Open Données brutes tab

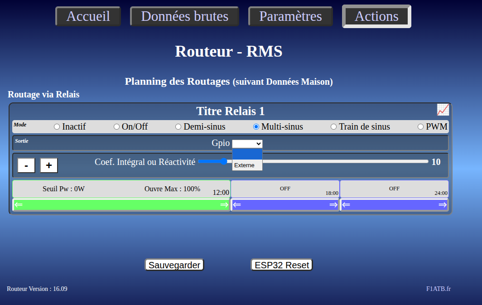(184, 16)
